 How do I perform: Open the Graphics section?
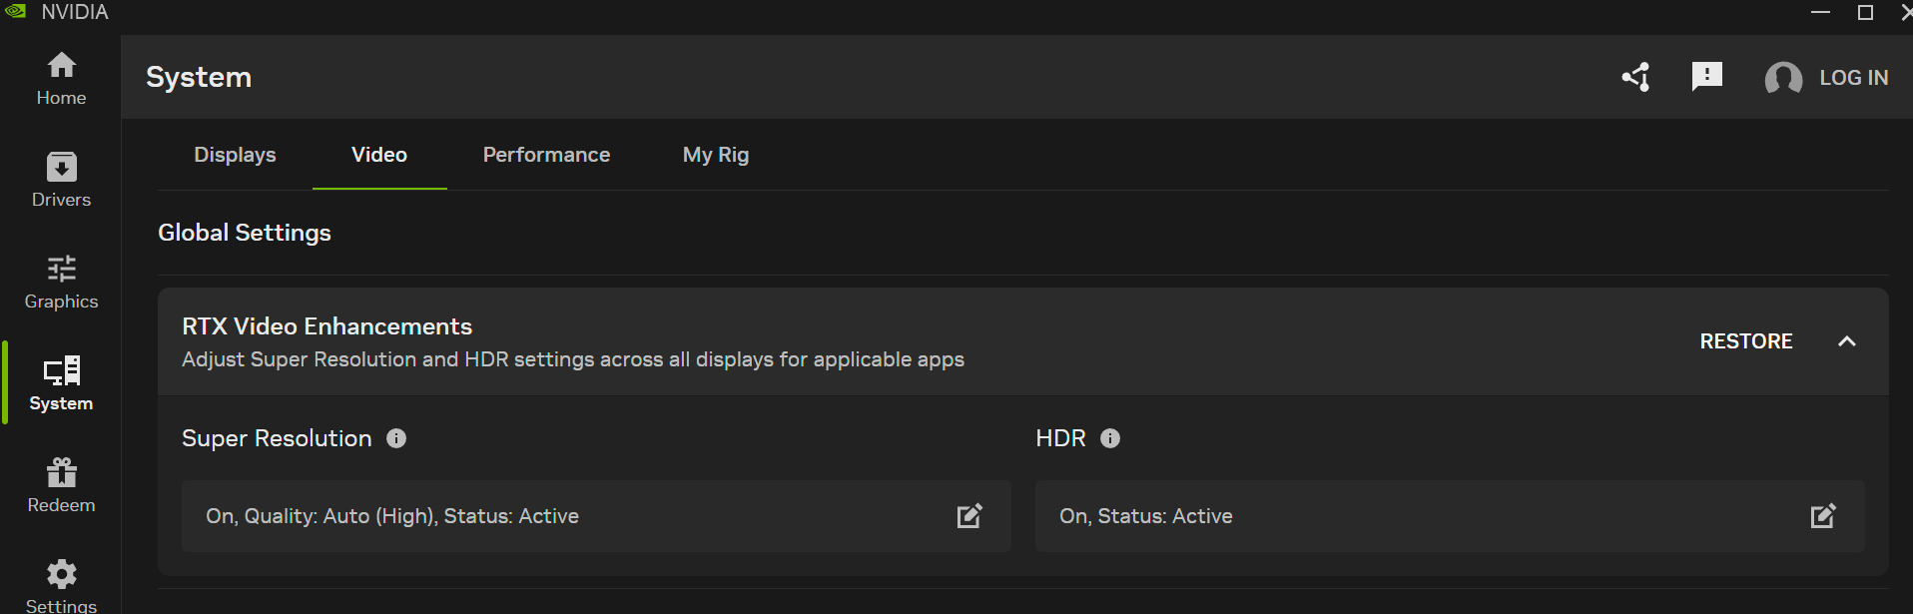pos(61,282)
